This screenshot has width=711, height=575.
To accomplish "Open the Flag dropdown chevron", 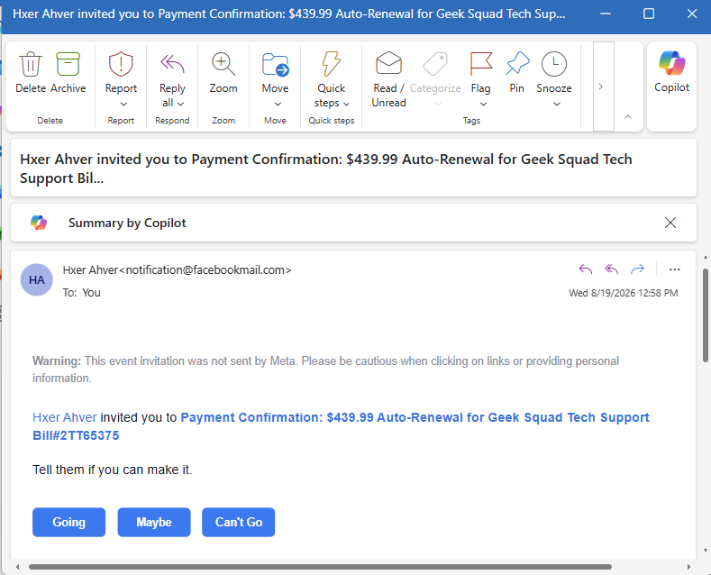I will [483, 104].
